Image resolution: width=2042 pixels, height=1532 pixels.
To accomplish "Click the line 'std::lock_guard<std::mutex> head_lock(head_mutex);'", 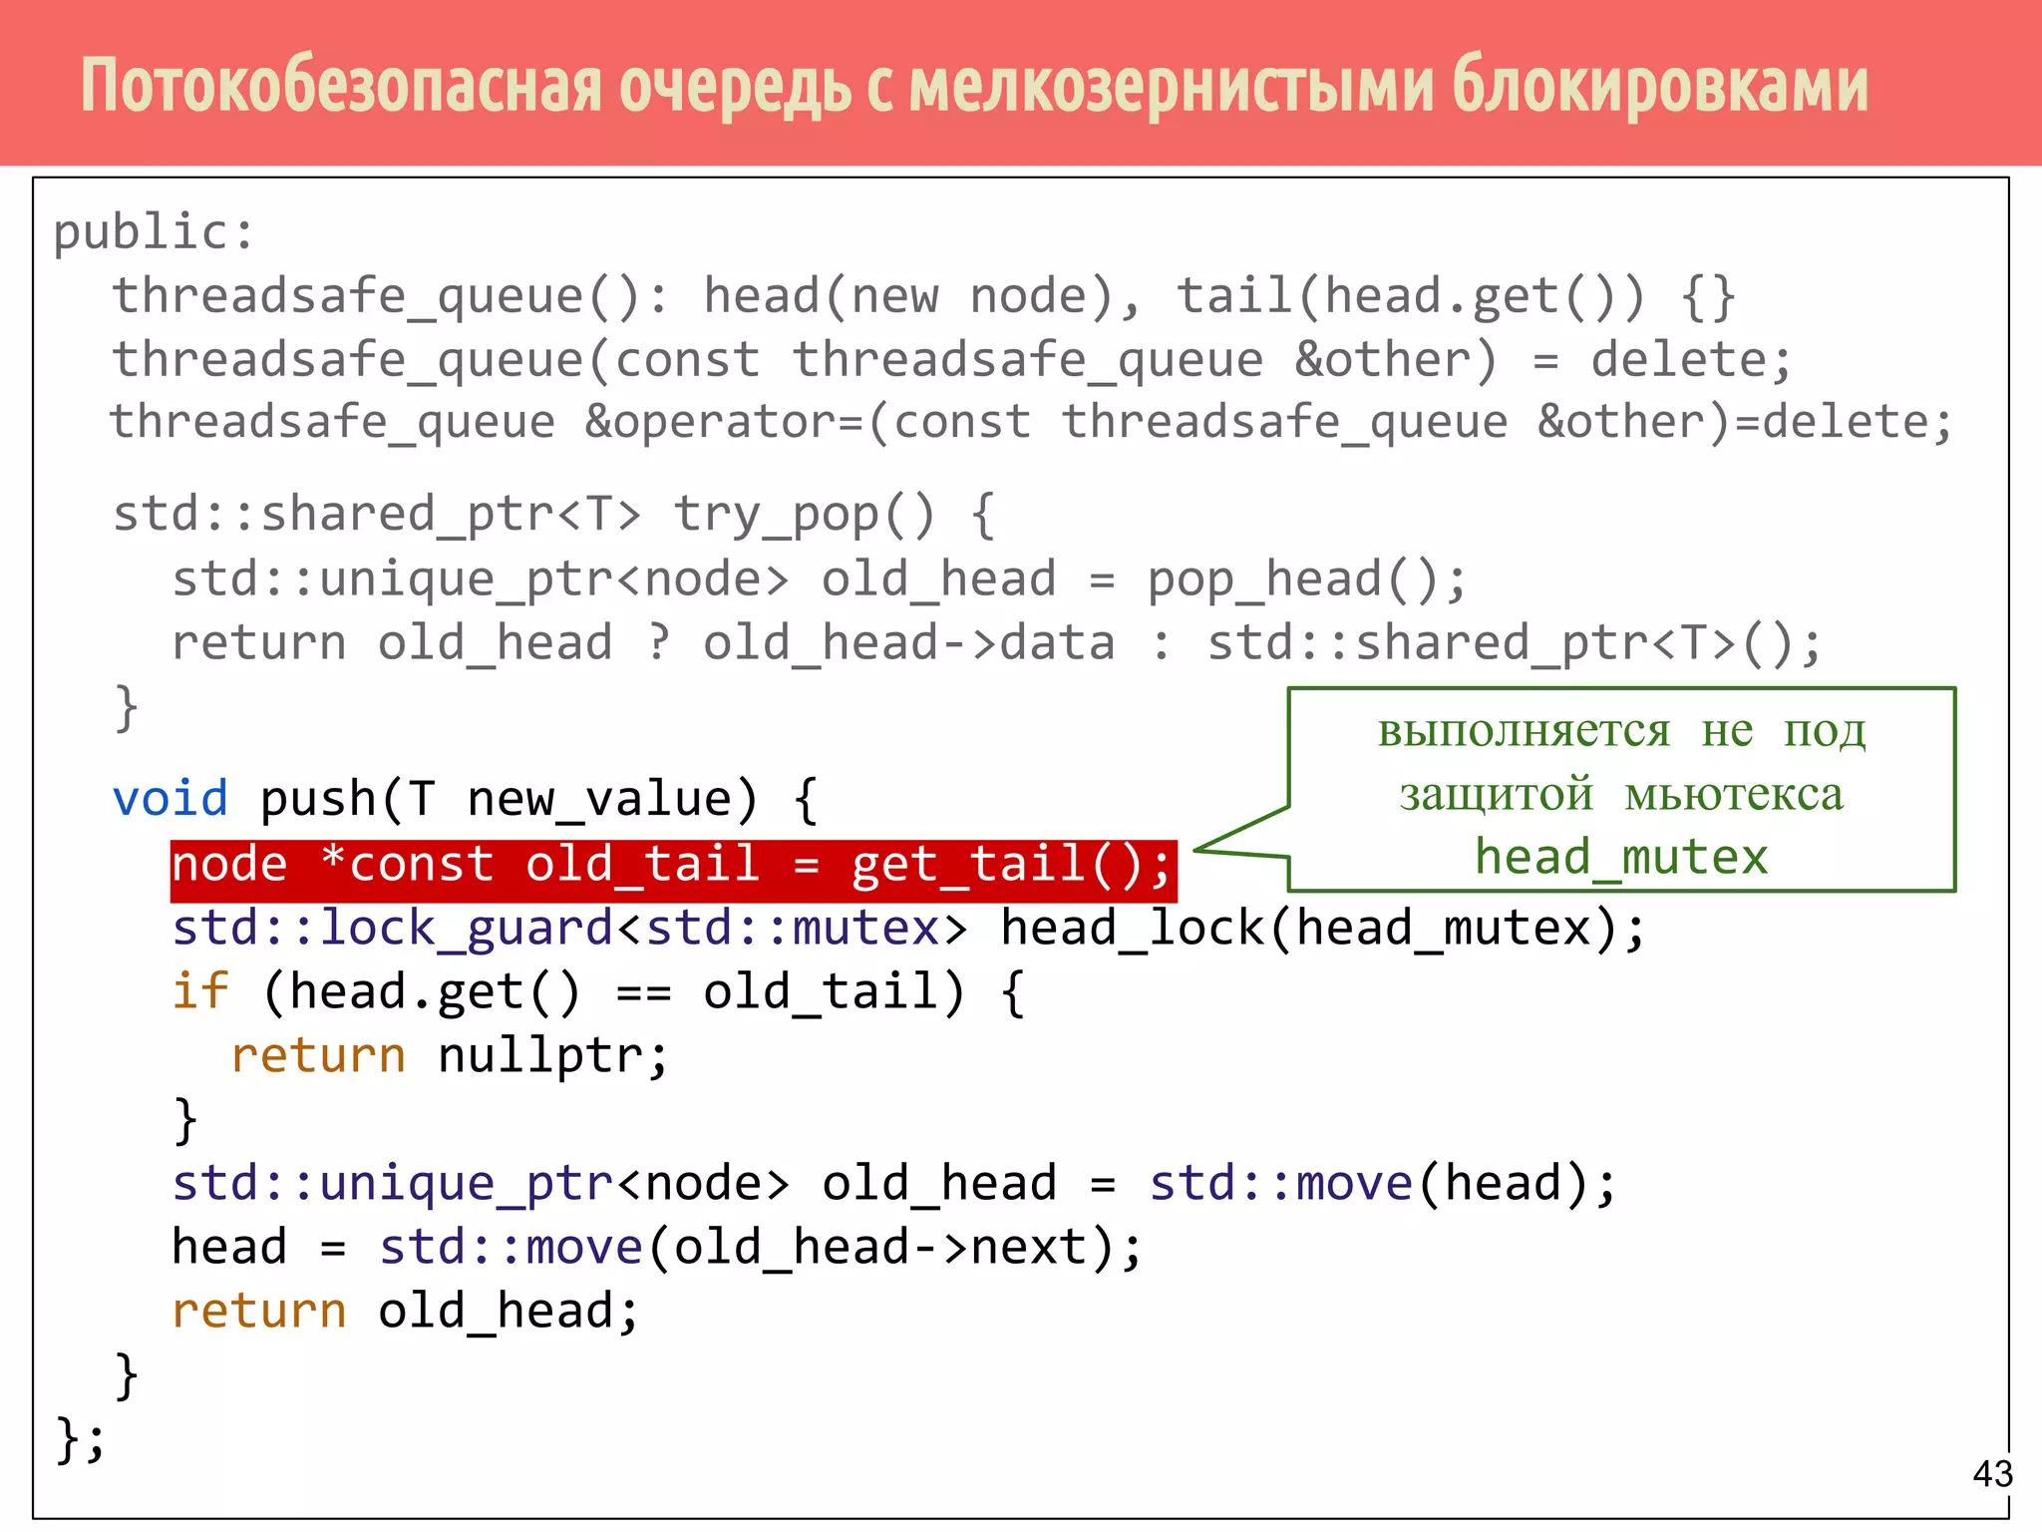I will (x=908, y=929).
